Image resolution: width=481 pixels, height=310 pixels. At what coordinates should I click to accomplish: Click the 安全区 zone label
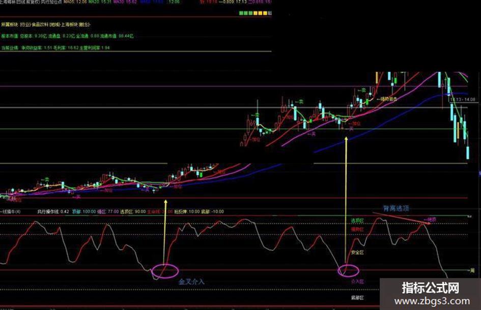click(x=357, y=252)
